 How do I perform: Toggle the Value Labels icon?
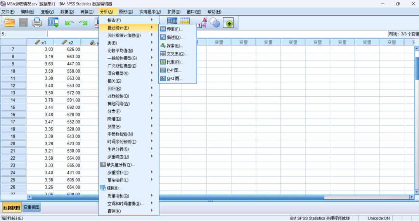coord(202,23)
